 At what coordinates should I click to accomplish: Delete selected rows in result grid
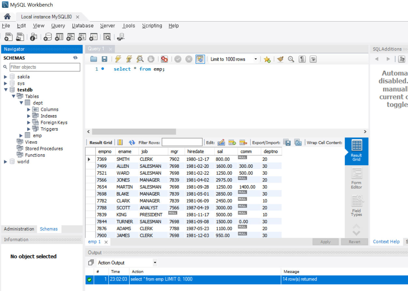point(243,142)
